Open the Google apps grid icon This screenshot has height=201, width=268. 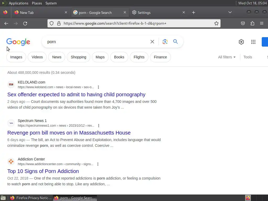pyautogui.click(x=253, y=42)
